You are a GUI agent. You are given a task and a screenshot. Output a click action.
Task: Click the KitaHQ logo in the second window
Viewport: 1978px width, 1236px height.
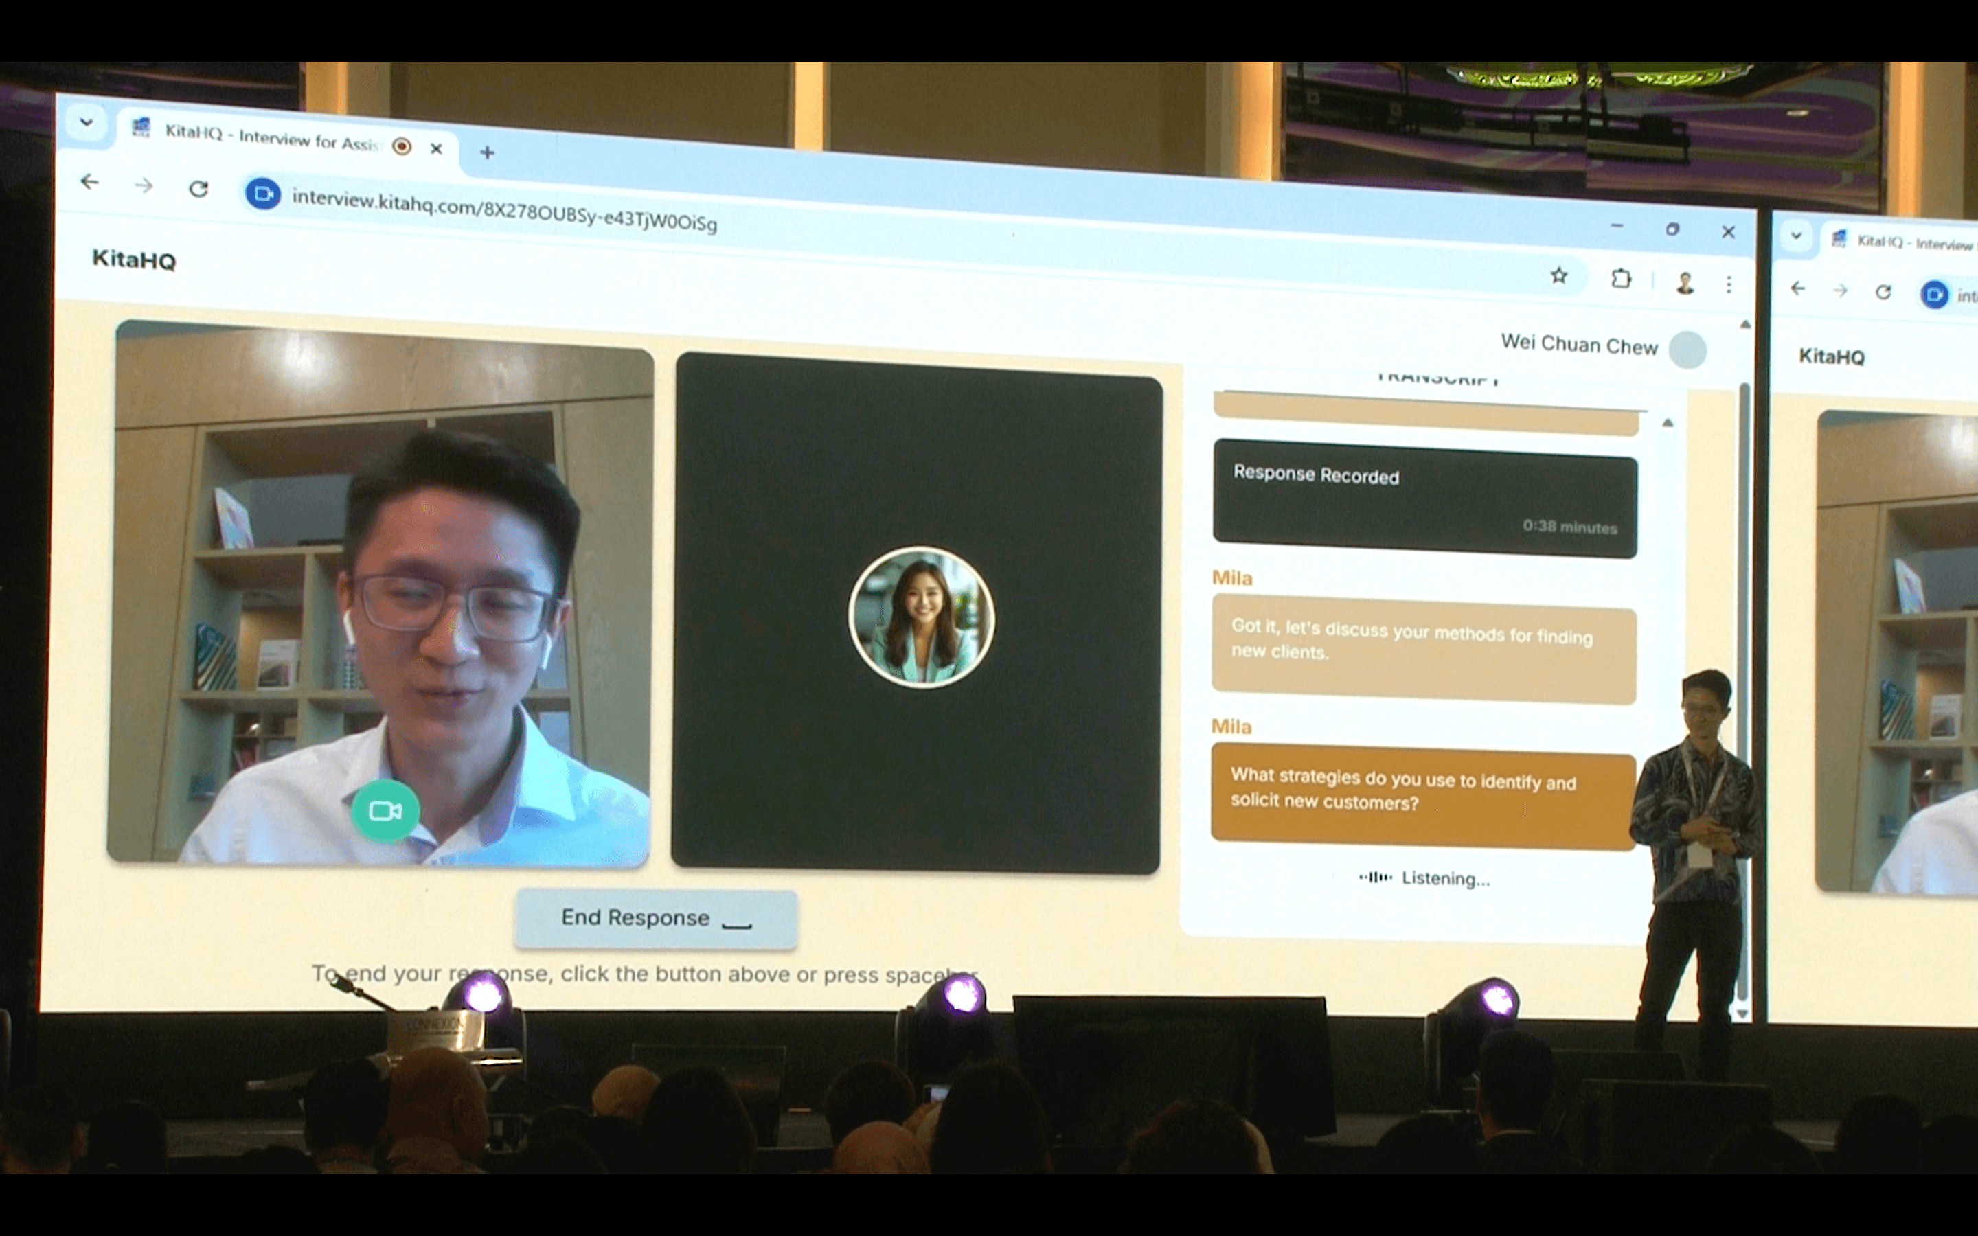(1832, 356)
